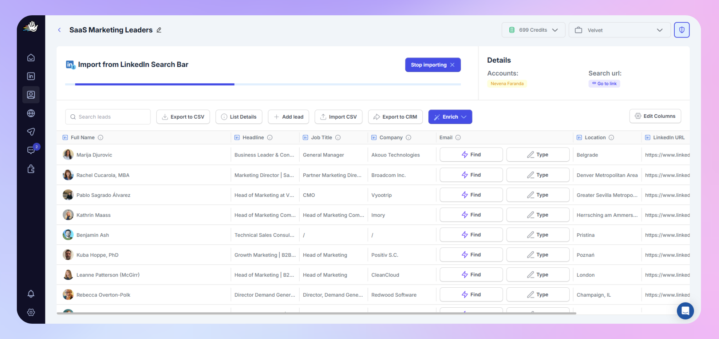The height and width of the screenshot is (339, 719).
Task: Follow the Go to link search URL
Action: tap(604, 83)
